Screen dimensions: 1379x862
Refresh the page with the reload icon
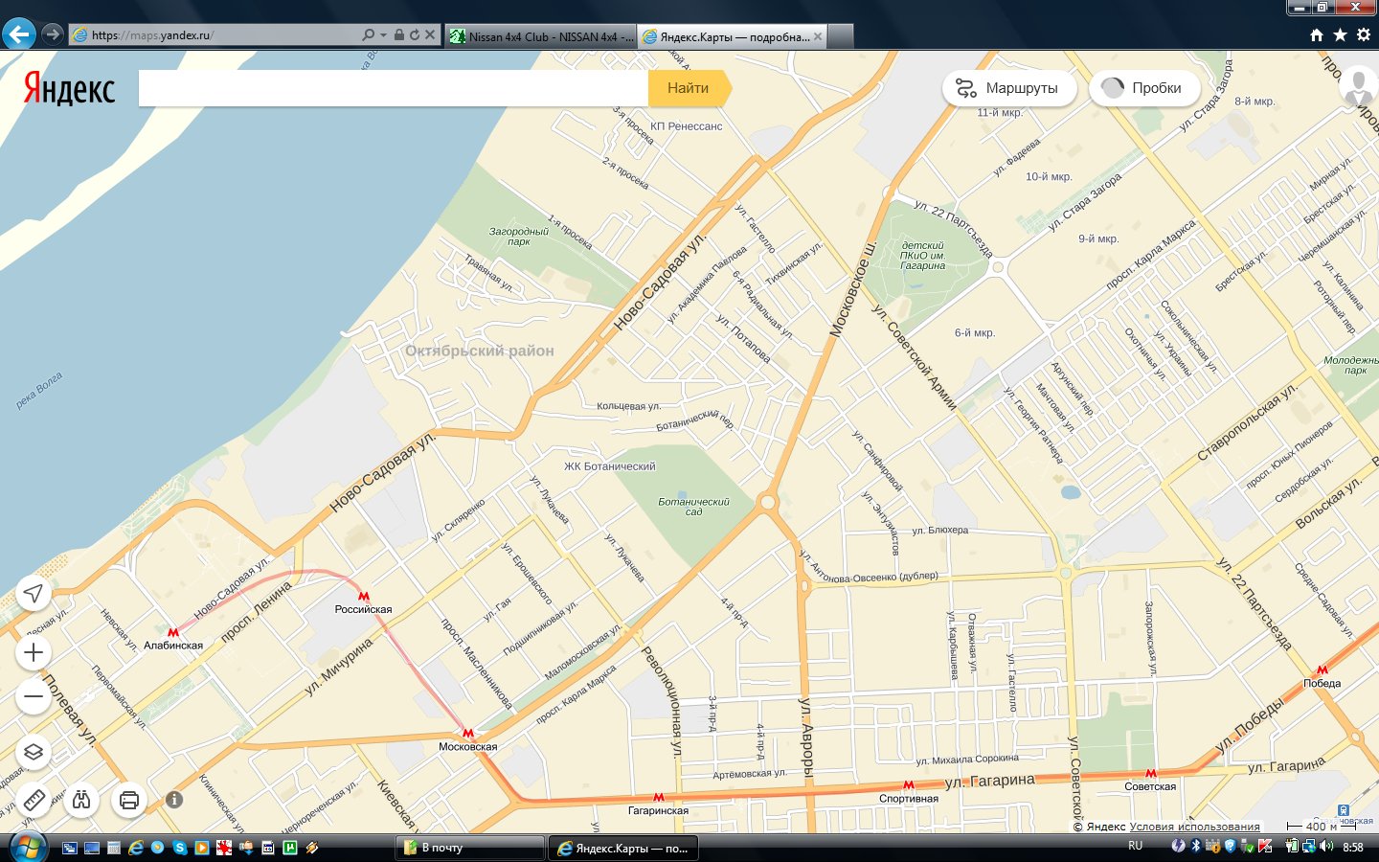click(415, 34)
